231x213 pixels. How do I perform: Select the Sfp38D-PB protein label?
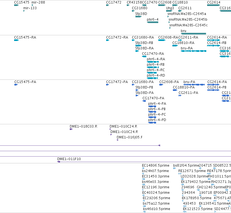[x=144, y=87]
